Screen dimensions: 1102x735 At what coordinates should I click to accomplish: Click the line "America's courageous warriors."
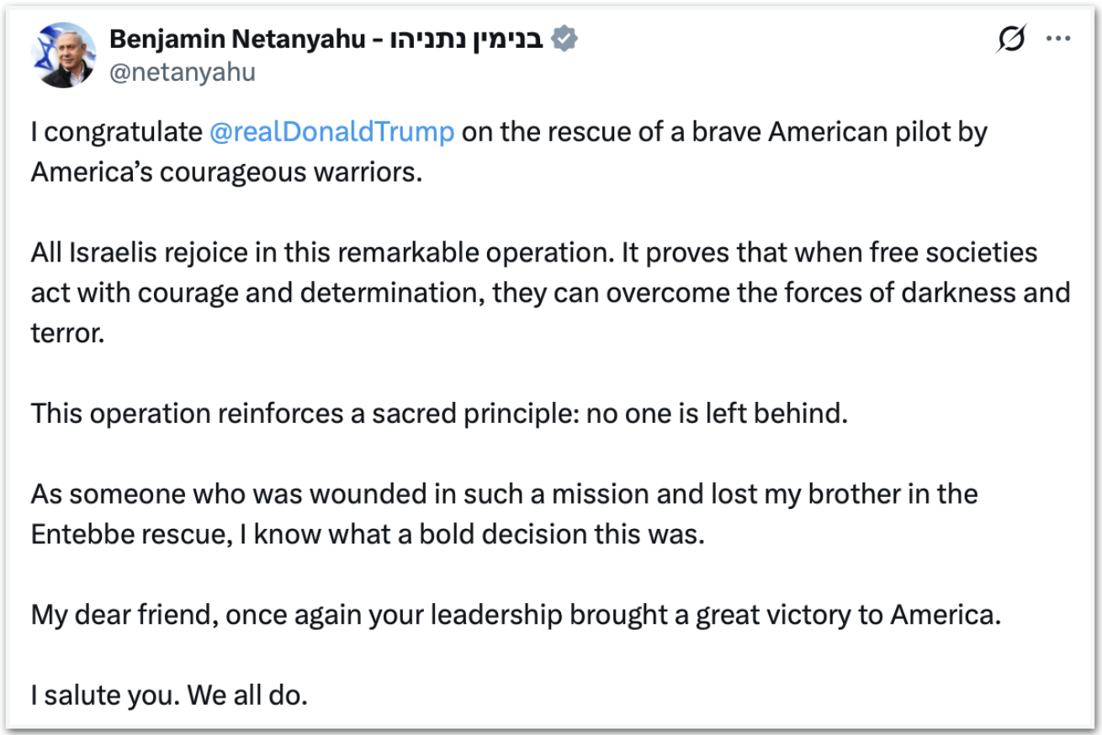pyautogui.click(x=225, y=172)
